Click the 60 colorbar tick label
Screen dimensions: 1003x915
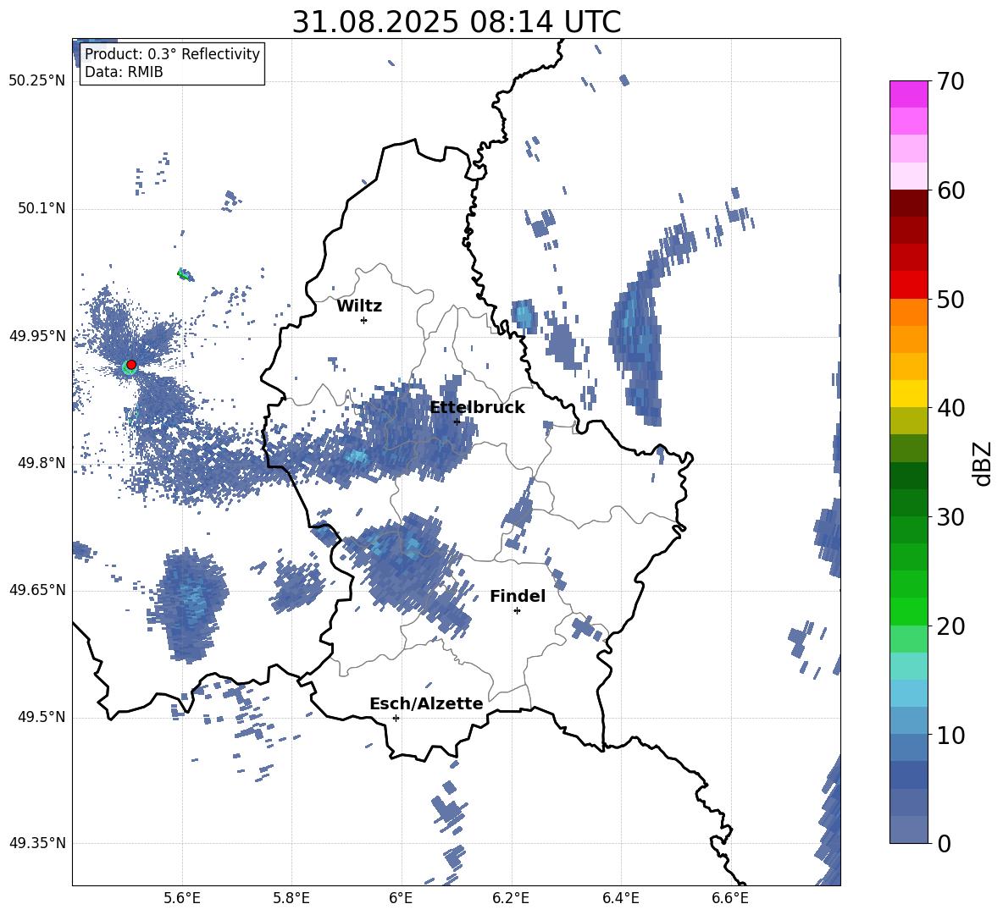950,190
